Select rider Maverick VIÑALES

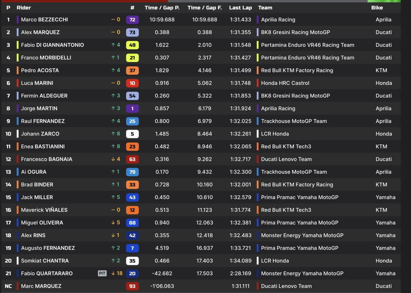(44, 210)
